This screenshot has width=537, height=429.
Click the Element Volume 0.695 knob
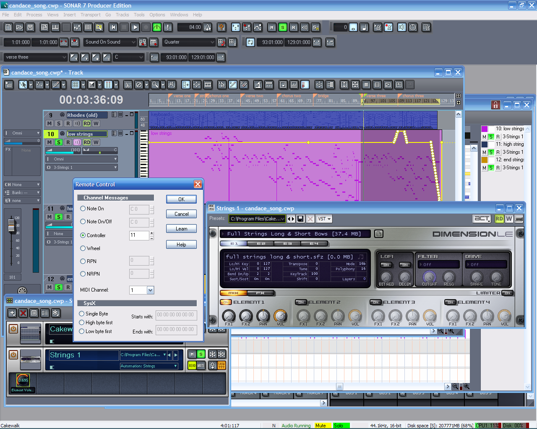(x=23, y=380)
